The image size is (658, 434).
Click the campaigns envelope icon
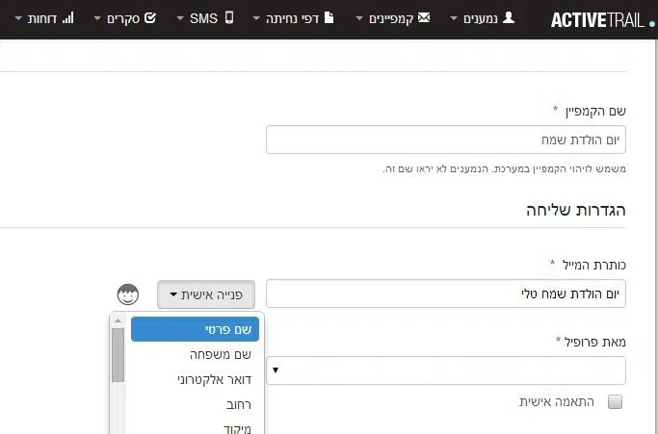coord(423,17)
